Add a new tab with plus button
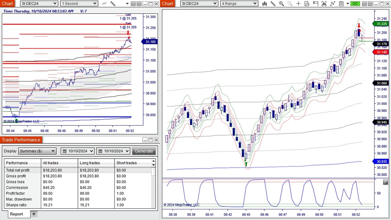 [x=34, y=214]
